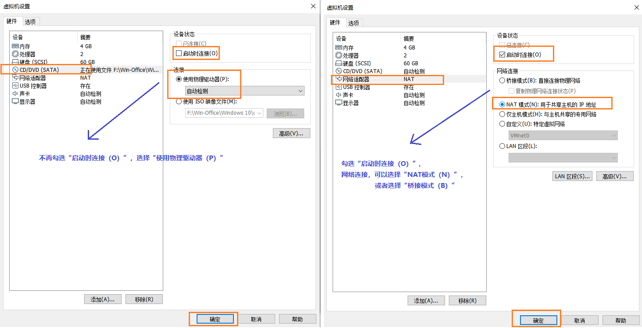This screenshot has width=642, height=328.
Task: Click the display icon in right window
Action: pos(339,102)
